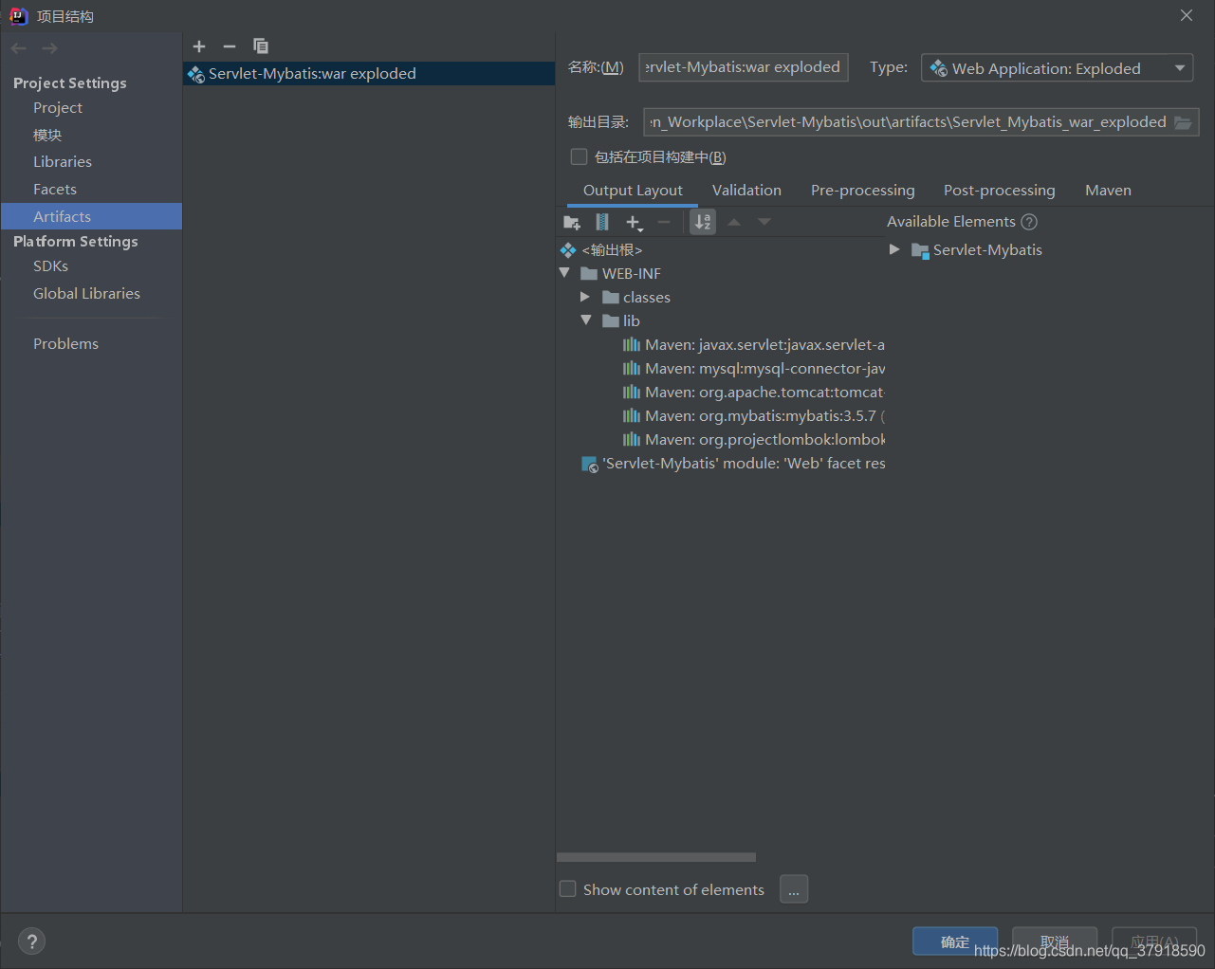1215x969 pixels.
Task: Switch to the Output Layout tab
Action: tap(633, 191)
